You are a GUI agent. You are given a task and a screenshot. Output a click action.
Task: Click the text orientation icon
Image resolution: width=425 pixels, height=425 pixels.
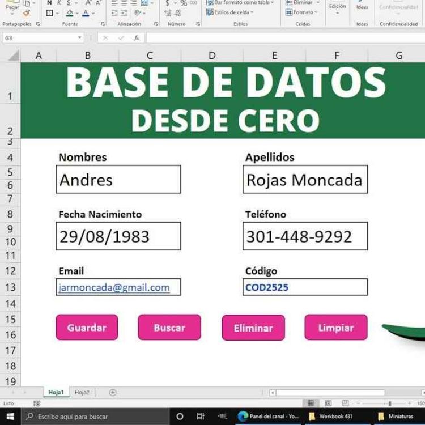[x=138, y=12]
